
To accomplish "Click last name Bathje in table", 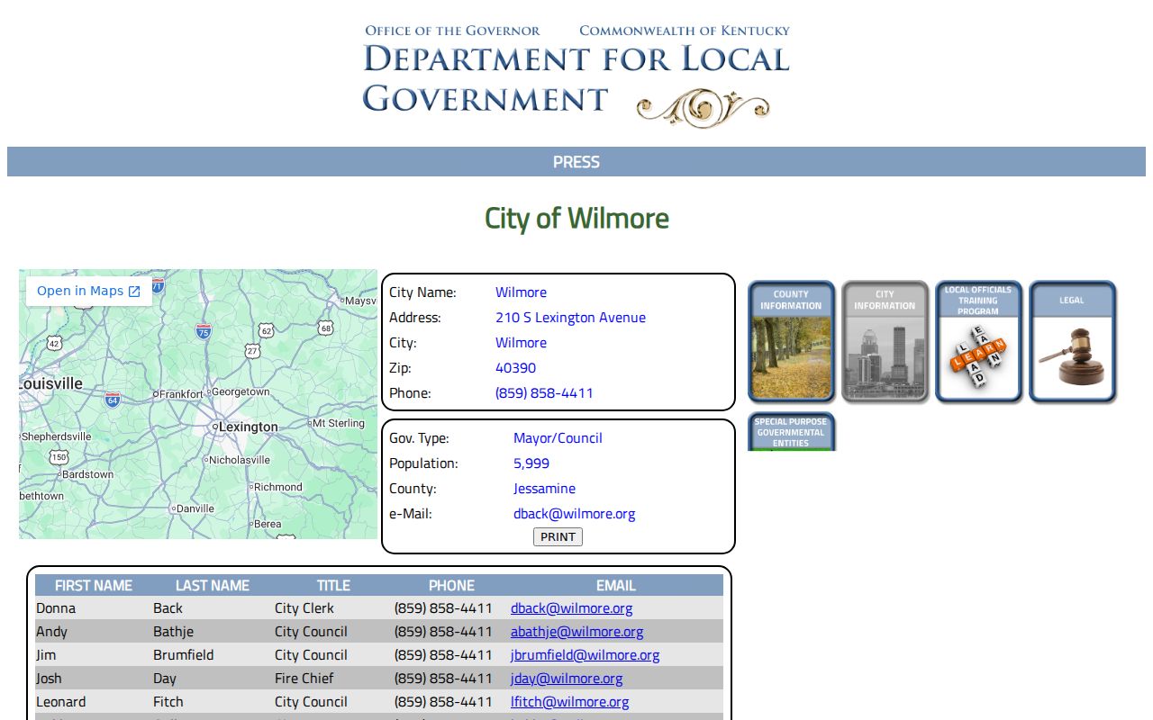I will (x=173, y=632).
